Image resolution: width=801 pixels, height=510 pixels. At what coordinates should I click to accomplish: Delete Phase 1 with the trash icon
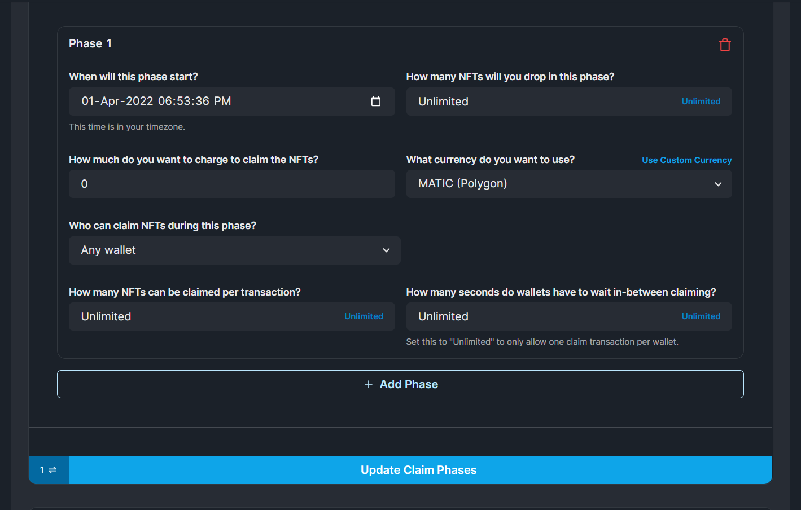[x=725, y=45]
